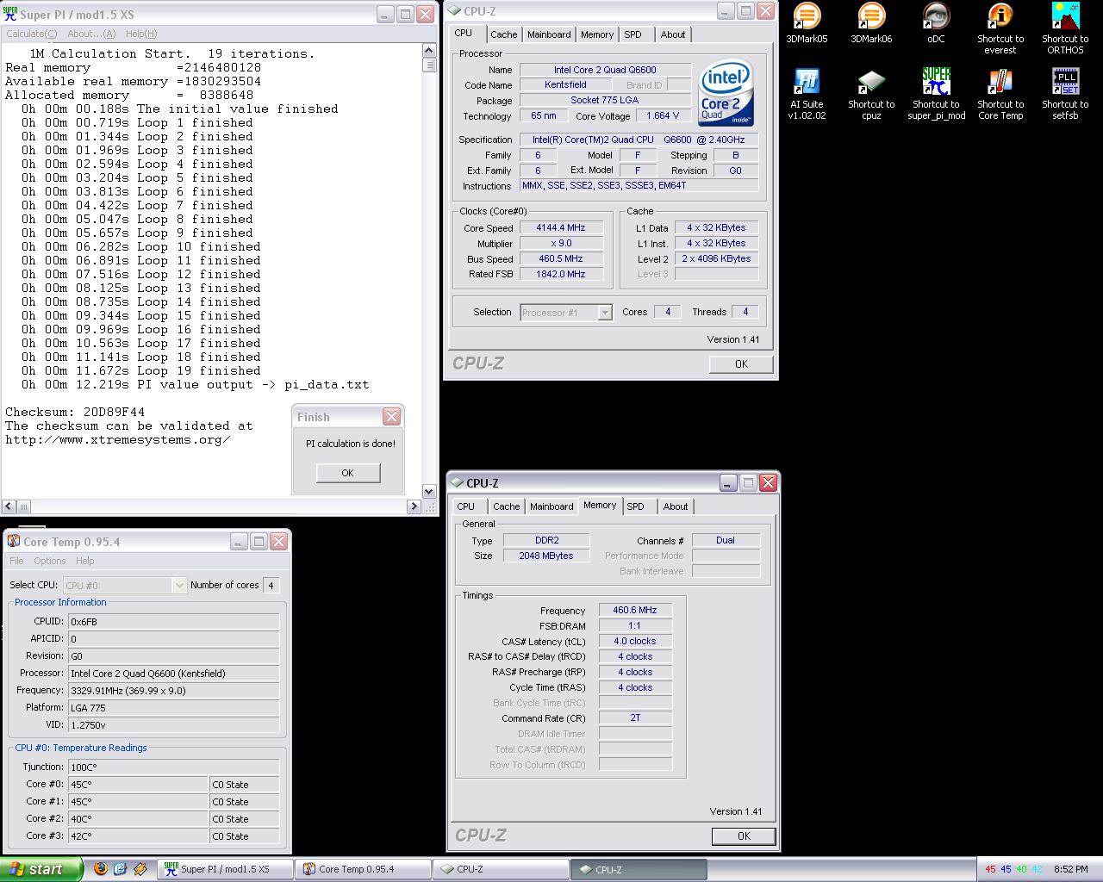Click the Firefox quick launch icon
1103x882 pixels.
pyautogui.click(x=101, y=869)
